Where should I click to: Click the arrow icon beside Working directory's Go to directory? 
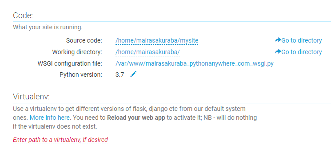point(278,51)
